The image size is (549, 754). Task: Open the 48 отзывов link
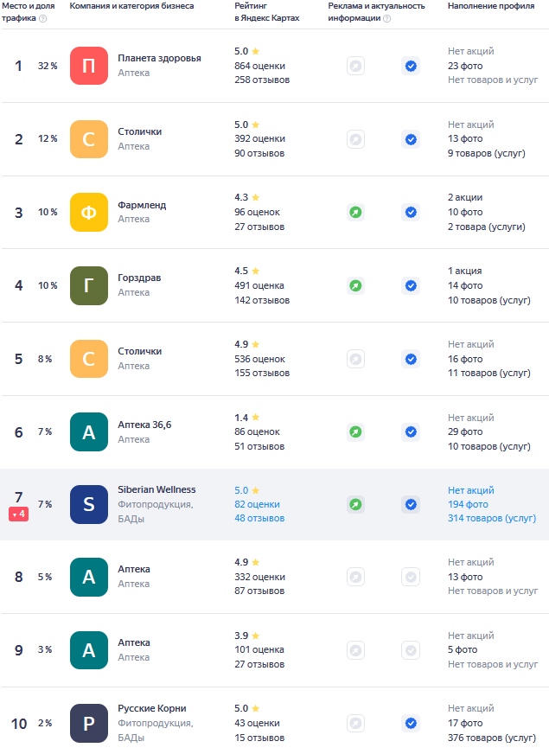259,519
